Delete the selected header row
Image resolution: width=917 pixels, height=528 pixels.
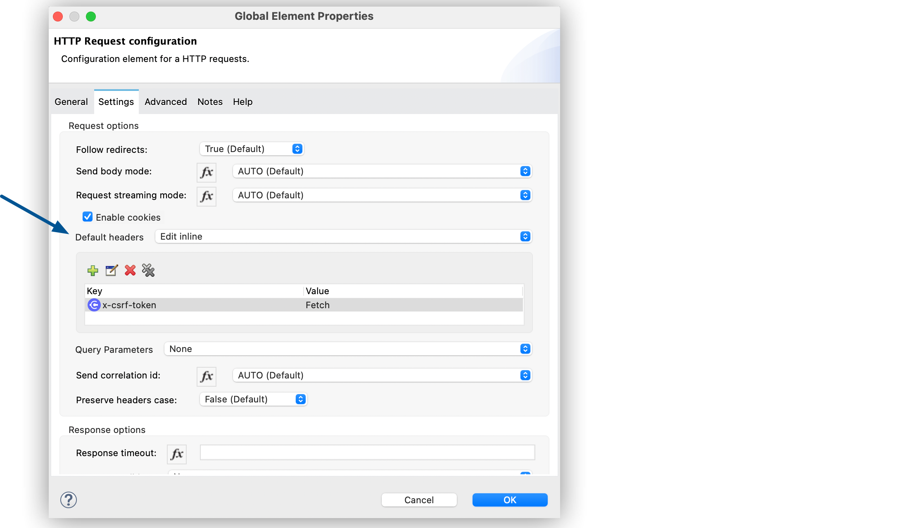tap(130, 271)
